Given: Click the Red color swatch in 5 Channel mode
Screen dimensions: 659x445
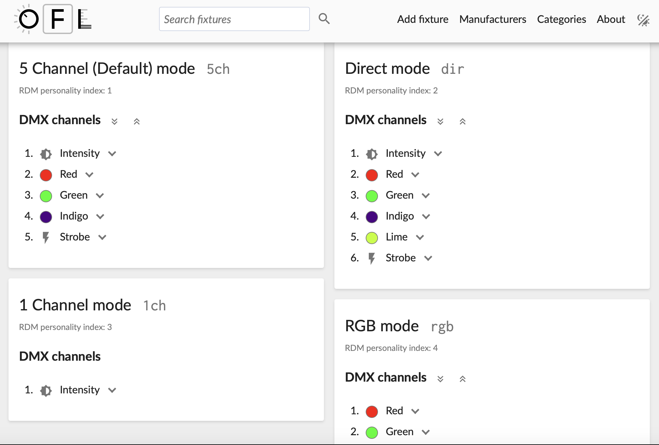Looking at the screenshot, I should [46, 175].
